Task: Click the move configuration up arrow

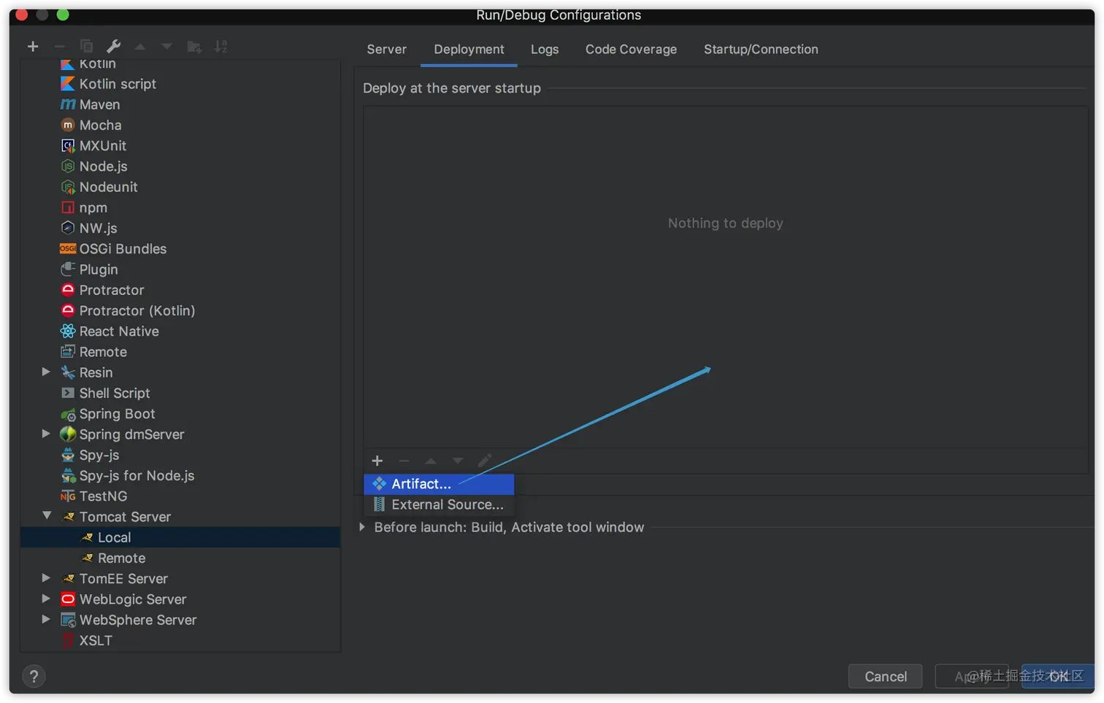Action: click(x=140, y=47)
